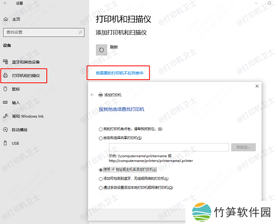Open 打印机和扫描仪 in the sidebar

pyautogui.click(x=25, y=75)
